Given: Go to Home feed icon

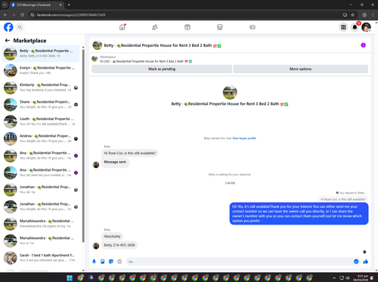Looking at the screenshot, I should click(x=122, y=27).
